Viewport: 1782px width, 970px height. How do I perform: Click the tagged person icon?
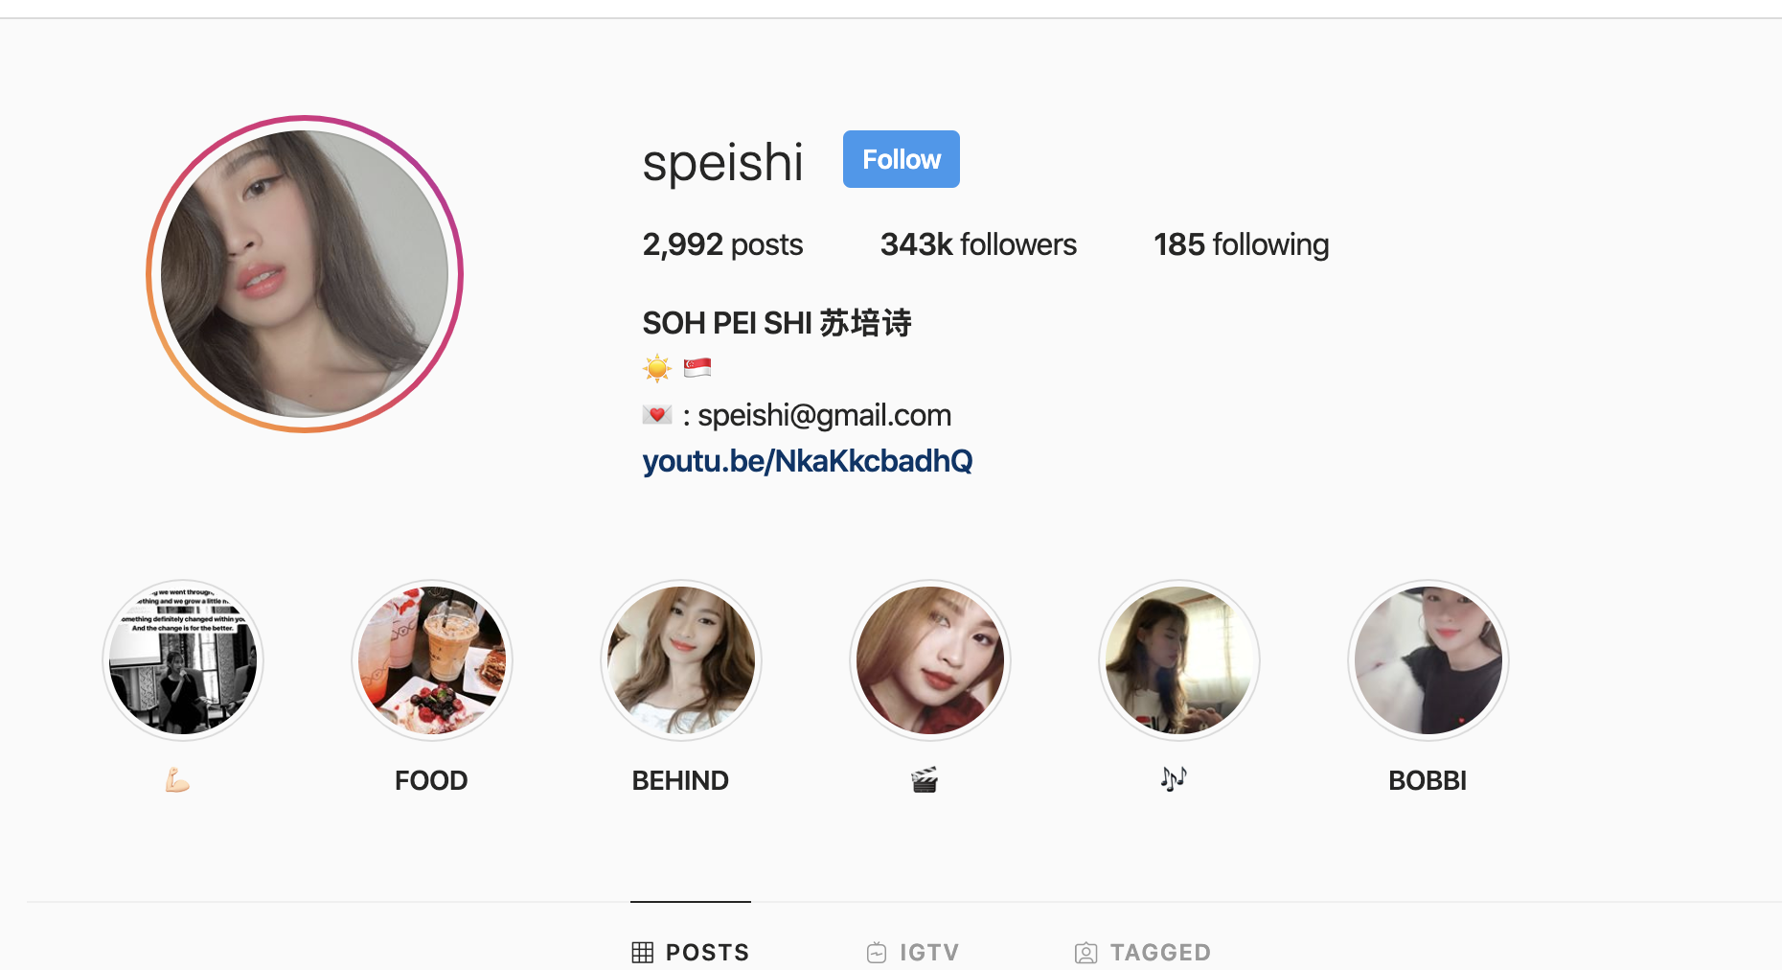click(x=1085, y=953)
